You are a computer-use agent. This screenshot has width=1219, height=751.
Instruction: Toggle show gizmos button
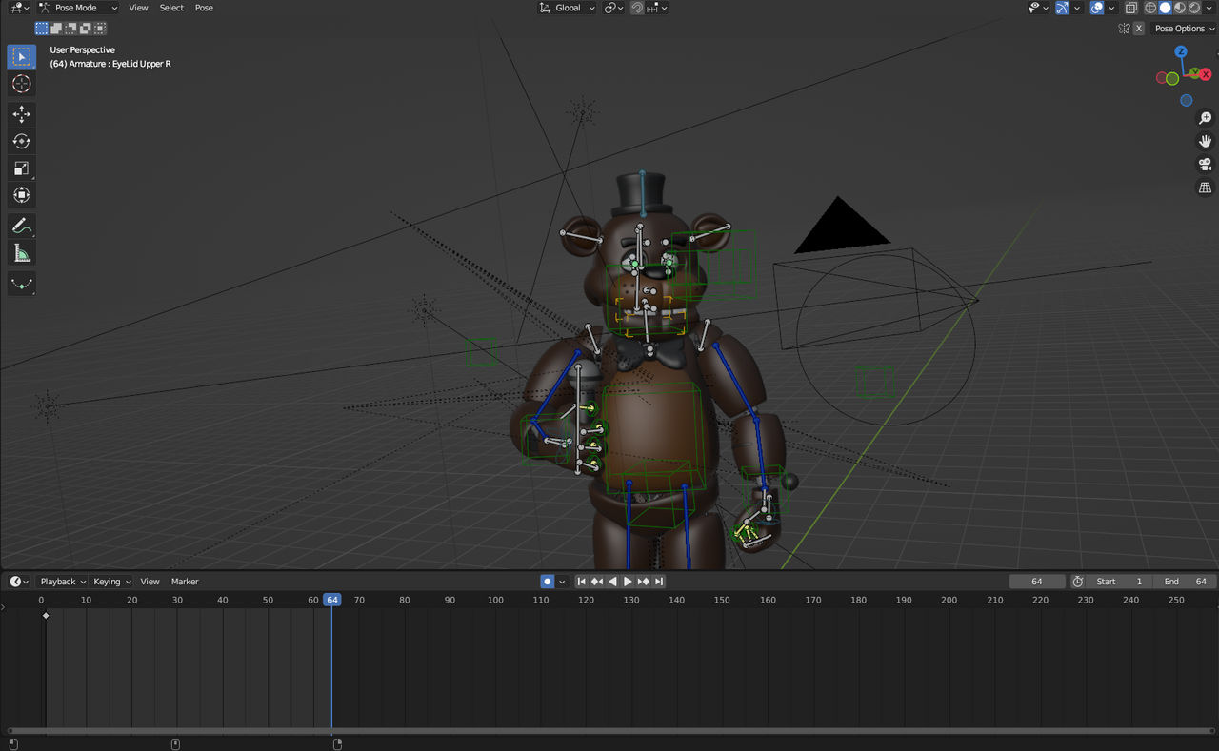[x=1062, y=8]
